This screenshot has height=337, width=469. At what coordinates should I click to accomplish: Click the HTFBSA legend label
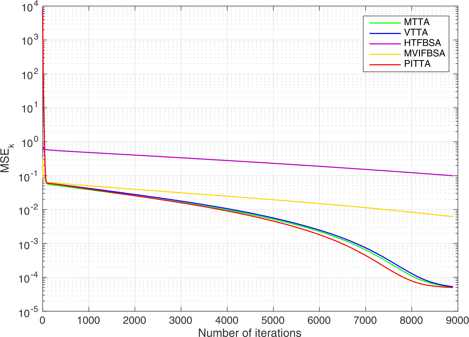(422, 43)
